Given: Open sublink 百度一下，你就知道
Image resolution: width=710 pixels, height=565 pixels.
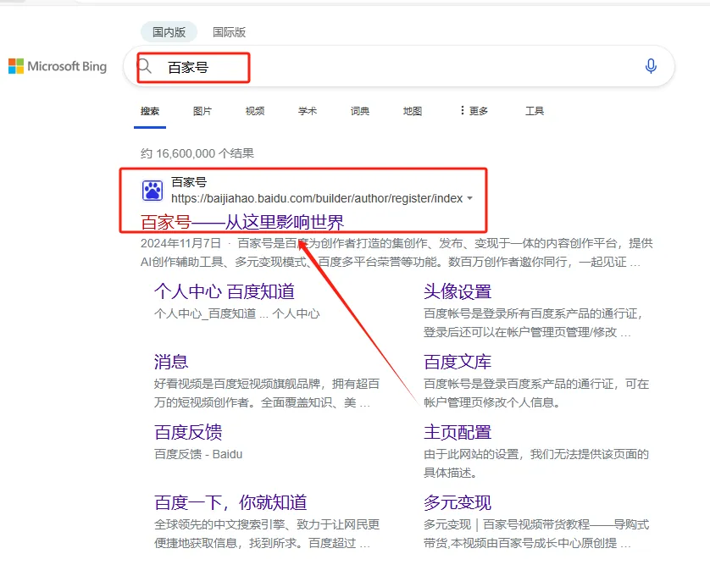Looking at the screenshot, I should (x=230, y=502).
